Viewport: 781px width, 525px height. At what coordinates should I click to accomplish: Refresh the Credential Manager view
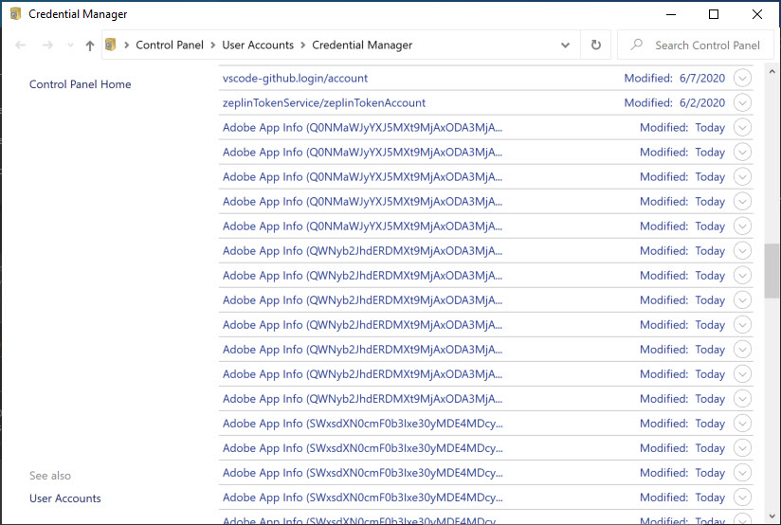point(596,45)
